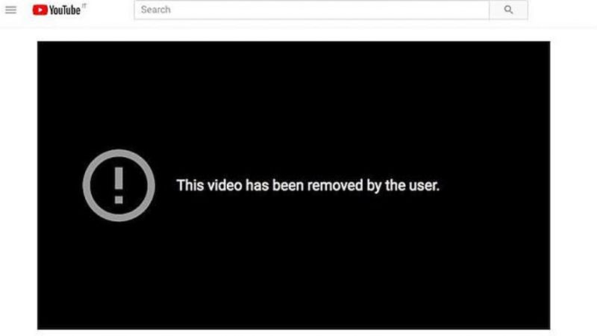This screenshot has height=336, width=597.
Task: Click the magnifying glass search icon
Action: (508, 10)
